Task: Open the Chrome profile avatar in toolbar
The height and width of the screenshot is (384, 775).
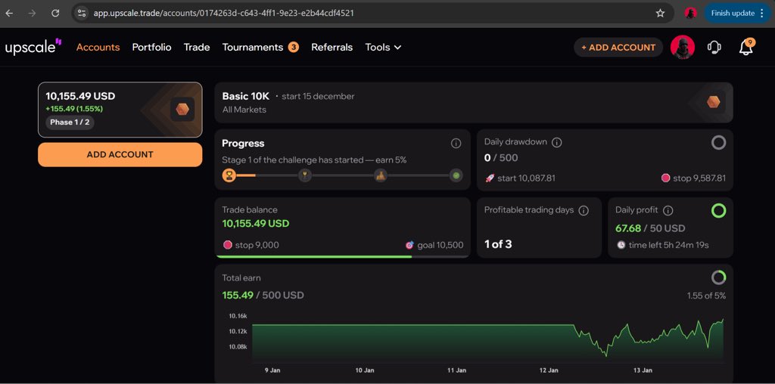Action: coord(690,14)
